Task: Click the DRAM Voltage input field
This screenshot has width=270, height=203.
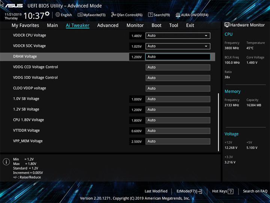Action: click(178, 57)
